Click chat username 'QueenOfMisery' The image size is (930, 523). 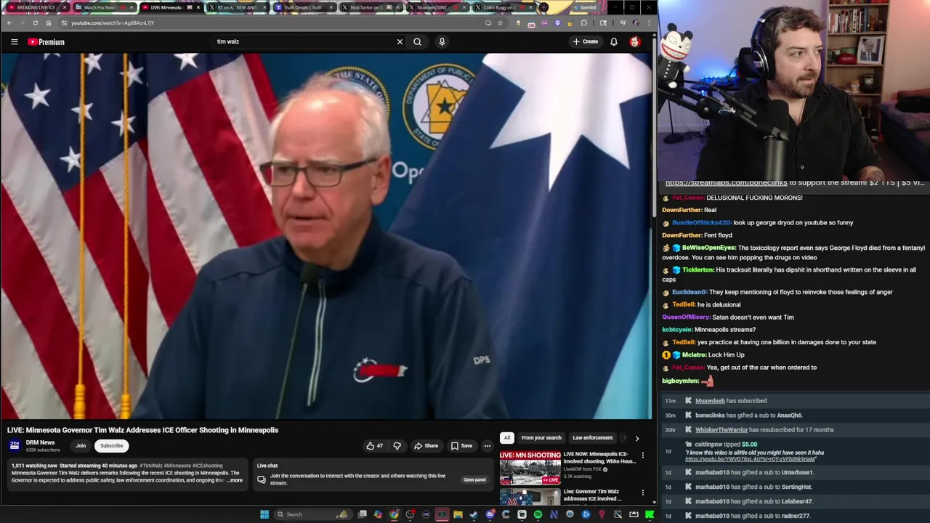click(x=686, y=317)
